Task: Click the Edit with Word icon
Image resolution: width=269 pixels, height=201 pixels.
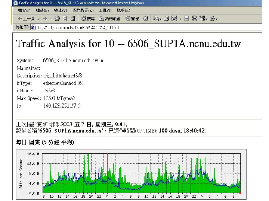Action: (174, 19)
